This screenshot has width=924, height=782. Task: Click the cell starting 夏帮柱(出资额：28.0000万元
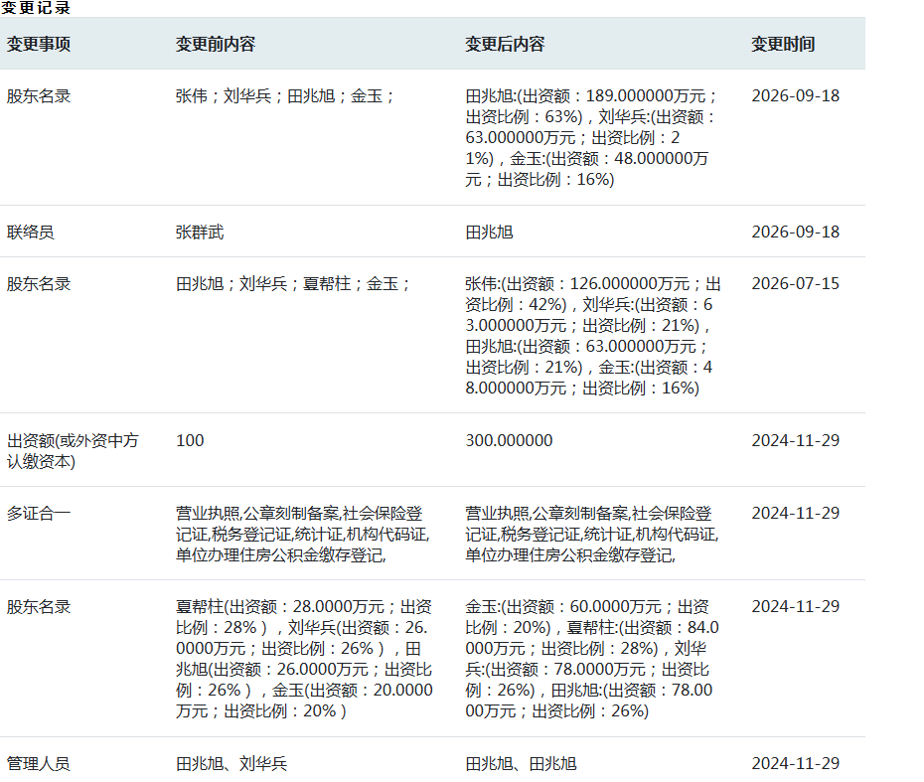[x=304, y=659]
